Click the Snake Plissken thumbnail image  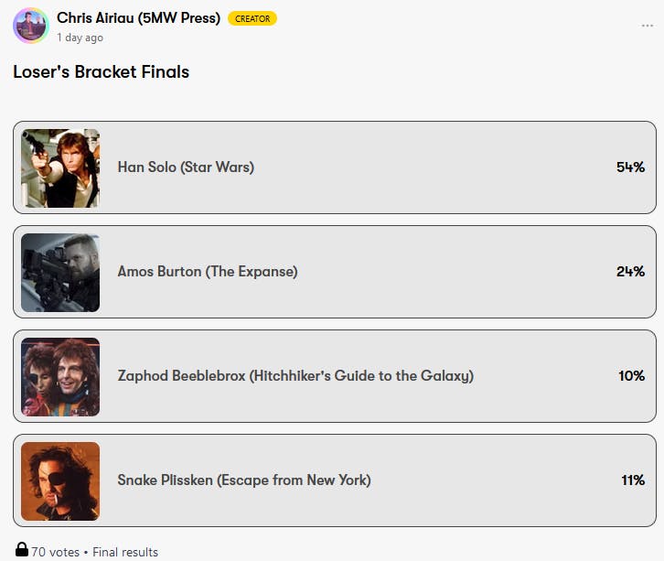tap(60, 480)
